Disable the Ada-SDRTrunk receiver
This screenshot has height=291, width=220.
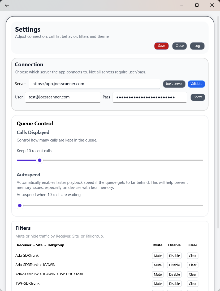click(x=174, y=256)
